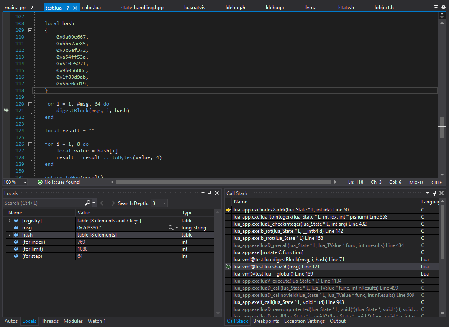The image size is (449, 327).
Task: Open the editor tab settings gear
Action: (x=444, y=7)
